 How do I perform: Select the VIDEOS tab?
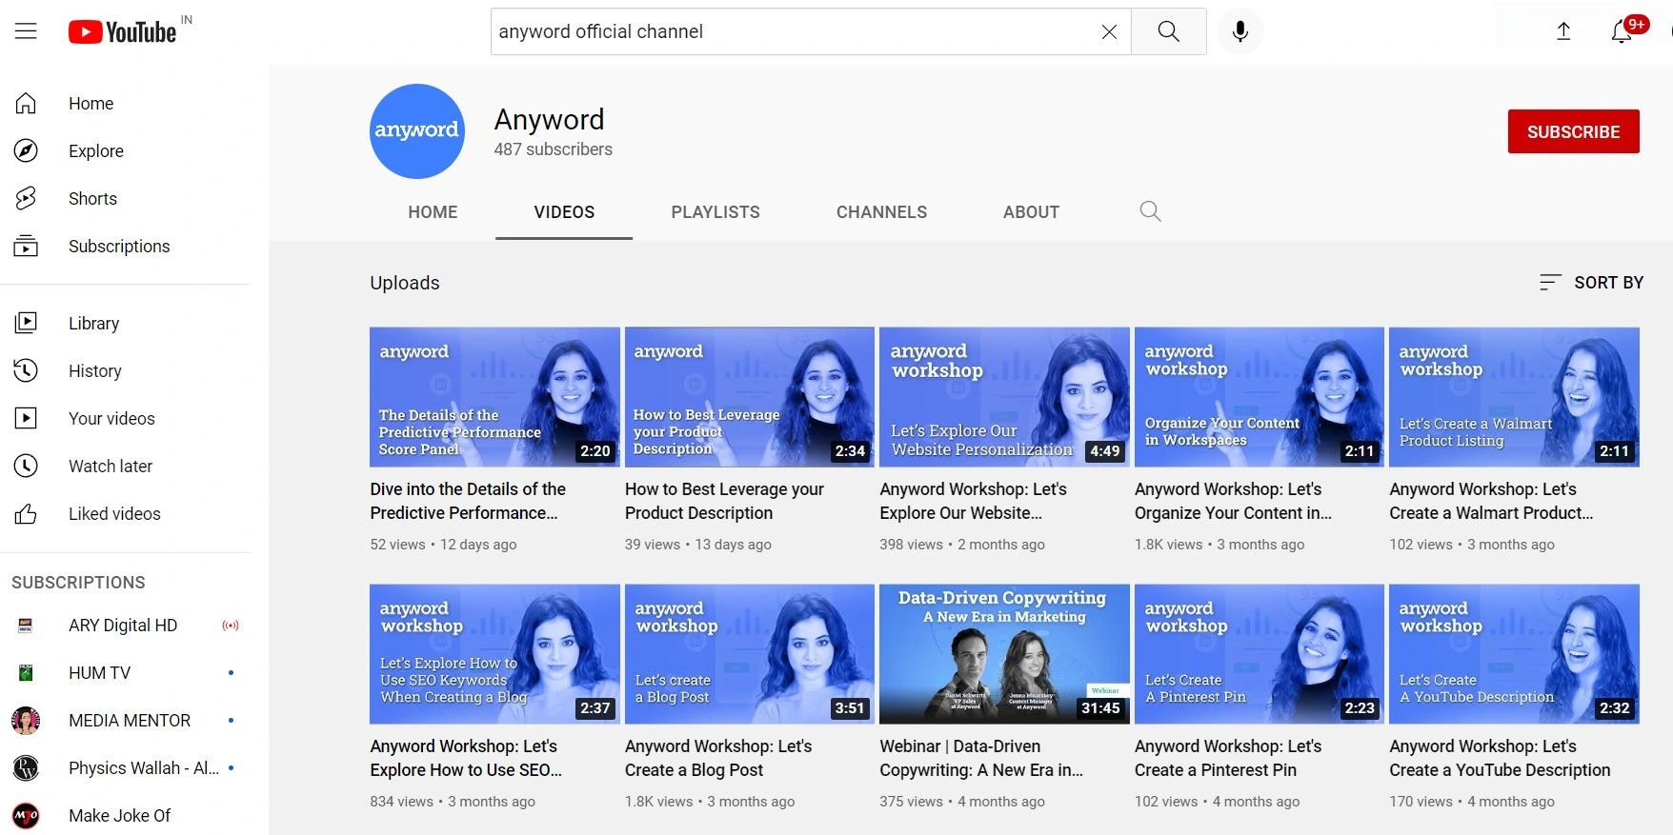coord(564,212)
